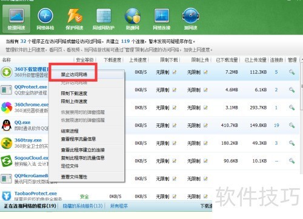
Task: Click manage magnifier for 360下载管理程序 row
Action: pyautogui.click(x=291, y=72)
